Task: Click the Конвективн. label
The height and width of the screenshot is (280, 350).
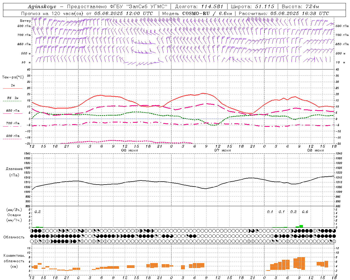Action: tap(14, 256)
